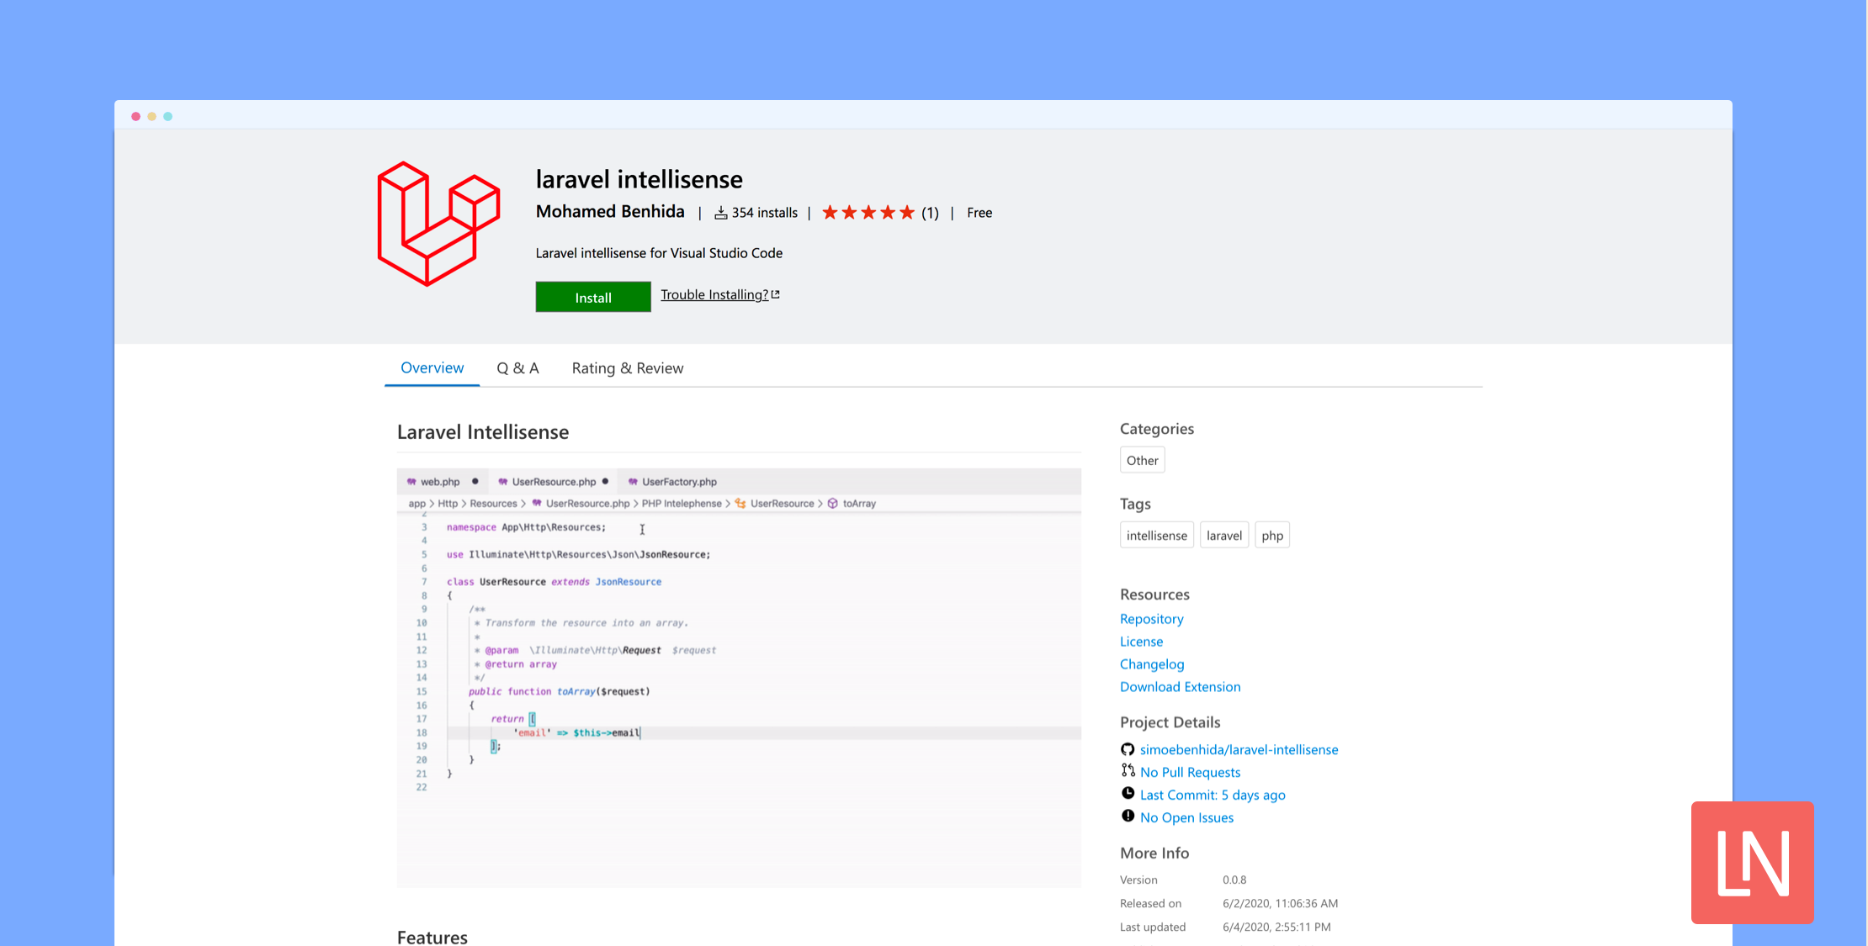Click the GitHub icon beside simoebenhida/laravel-intellisense
The width and height of the screenshot is (1868, 946).
coord(1128,748)
